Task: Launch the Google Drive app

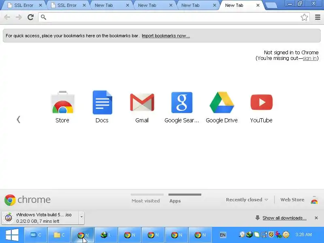Action: click(222, 107)
